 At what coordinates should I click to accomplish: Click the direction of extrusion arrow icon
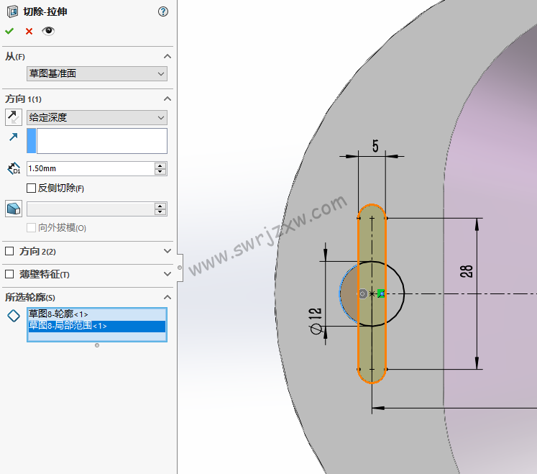coord(14,137)
